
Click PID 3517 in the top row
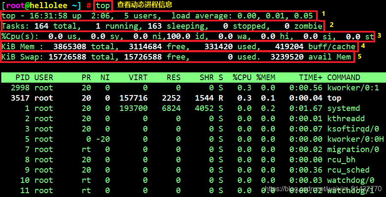tap(20, 98)
